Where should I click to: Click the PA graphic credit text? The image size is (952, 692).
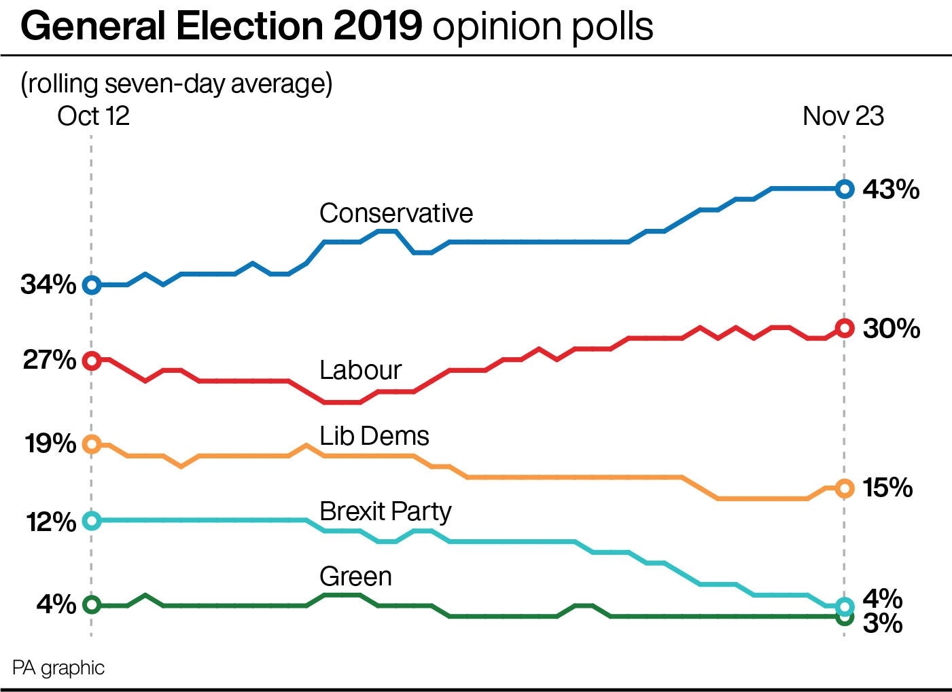(58, 668)
